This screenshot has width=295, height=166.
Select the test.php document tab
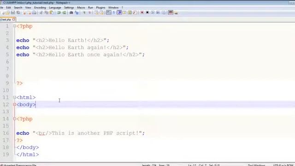[7, 19]
